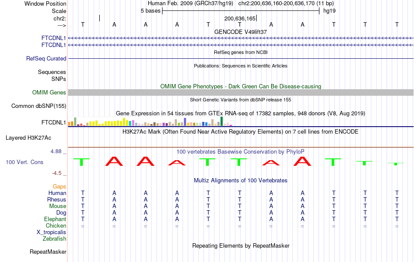Screen dimensions: 414x262
Task: Click the 4.88 PhyloP upper limit value
Action: [x=56, y=151]
